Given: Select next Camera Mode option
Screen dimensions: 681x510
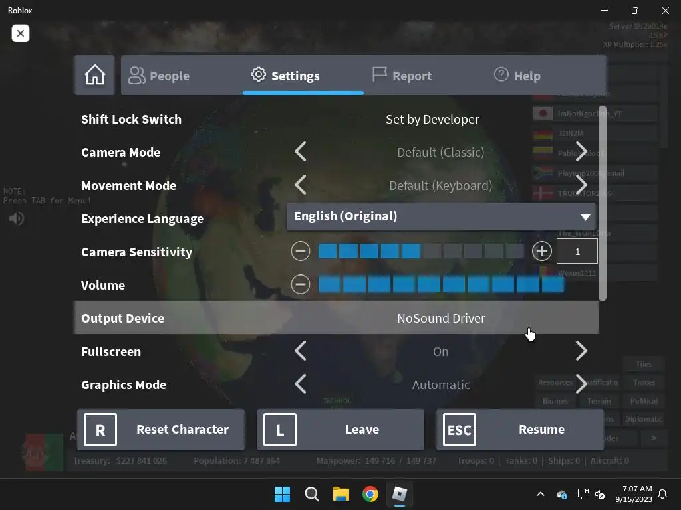Looking at the screenshot, I should 581,152.
